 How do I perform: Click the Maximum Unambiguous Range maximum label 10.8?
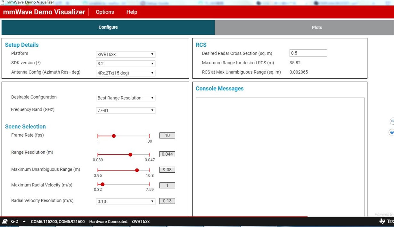click(x=150, y=176)
